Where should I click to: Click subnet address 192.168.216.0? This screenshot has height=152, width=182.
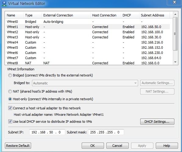click(x=152, y=42)
